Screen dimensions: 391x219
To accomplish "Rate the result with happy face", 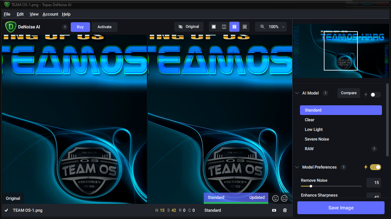I will (x=275, y=198).
